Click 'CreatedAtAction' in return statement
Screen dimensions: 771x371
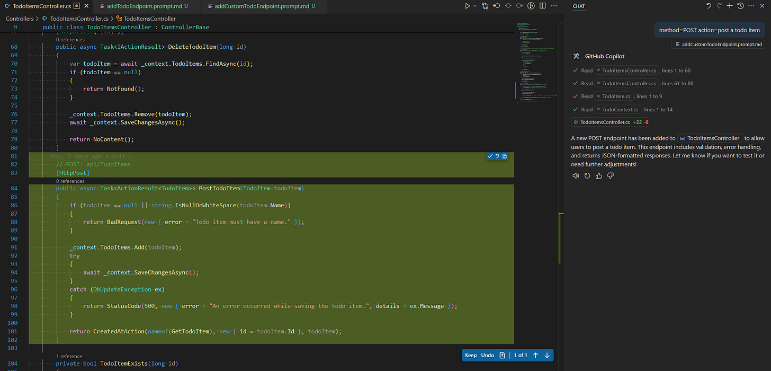click(x=119, y=331)
